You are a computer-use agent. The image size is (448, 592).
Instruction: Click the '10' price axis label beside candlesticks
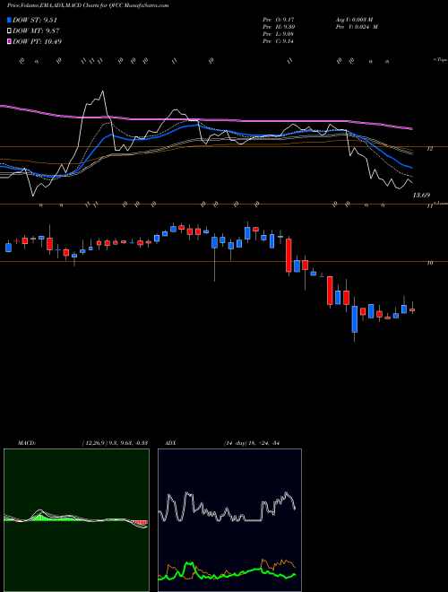tap(429, 263)
